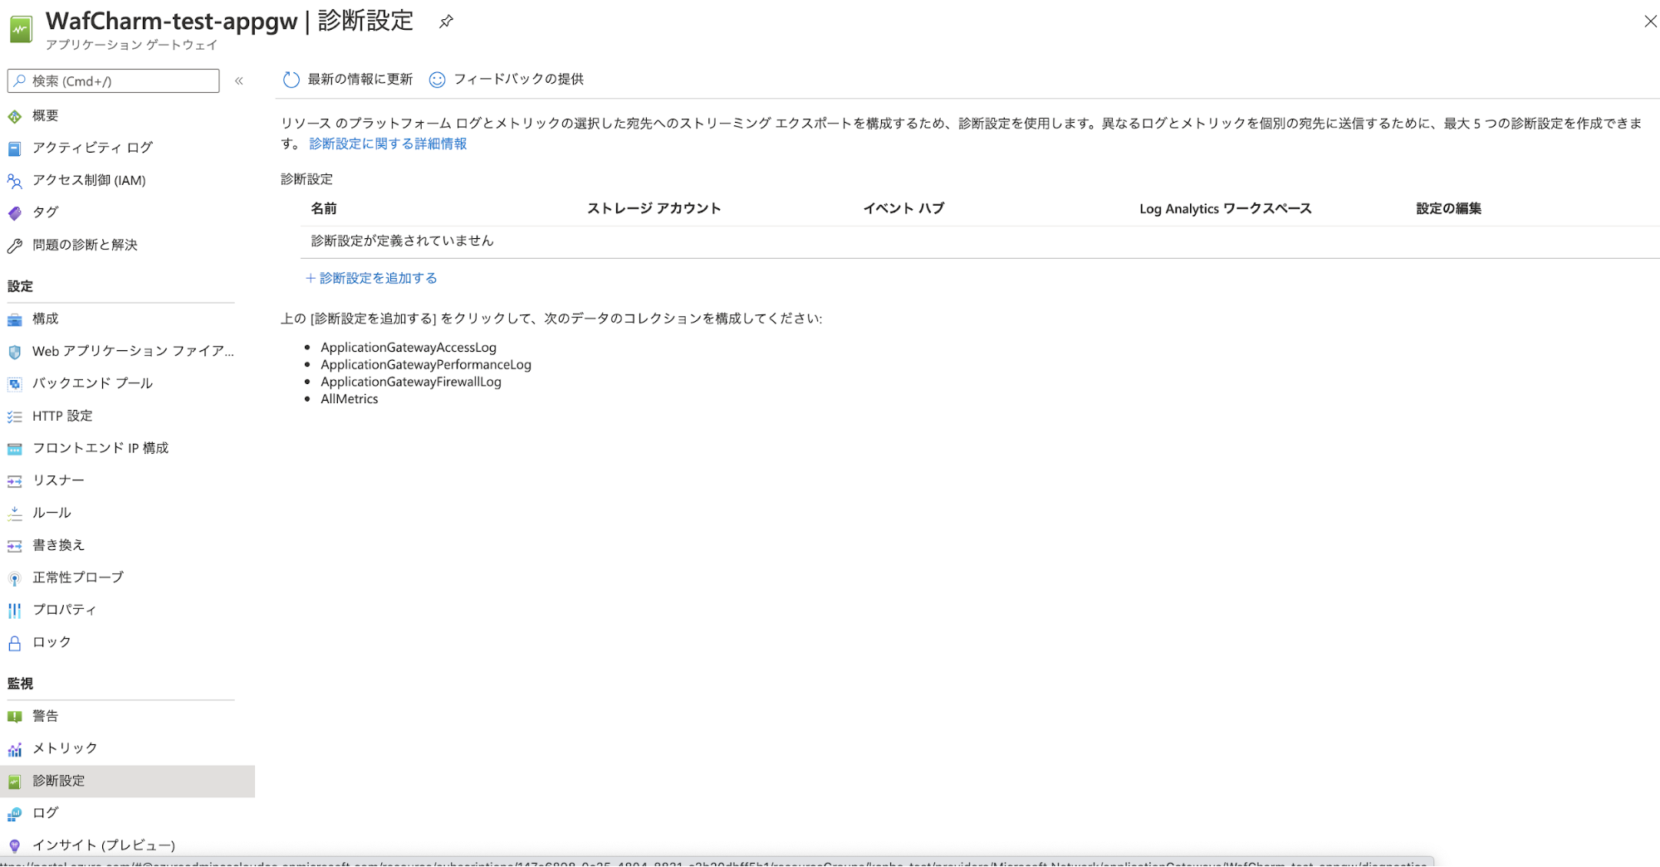Click ストレージ アカウント column header
This screenshot has height=867, width=1660.
tap(654, 208)
